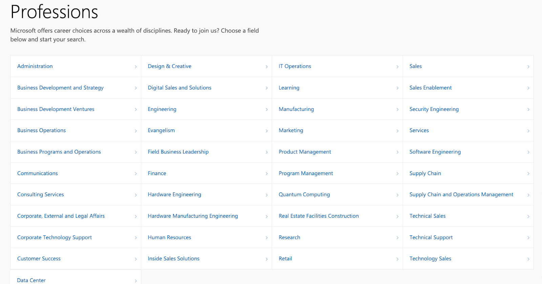This screenshot has width=542, height=284.
Task: Choose the Evangelism profession
Action: pyautogui.click(x=161, y=131)
